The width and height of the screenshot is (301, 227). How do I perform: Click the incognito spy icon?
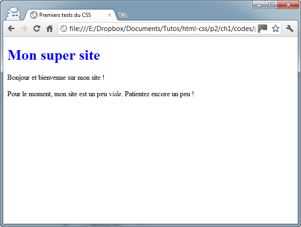13,13
